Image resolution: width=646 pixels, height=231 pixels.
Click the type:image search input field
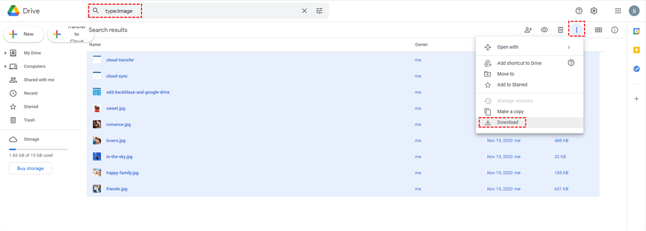(199, 11)
